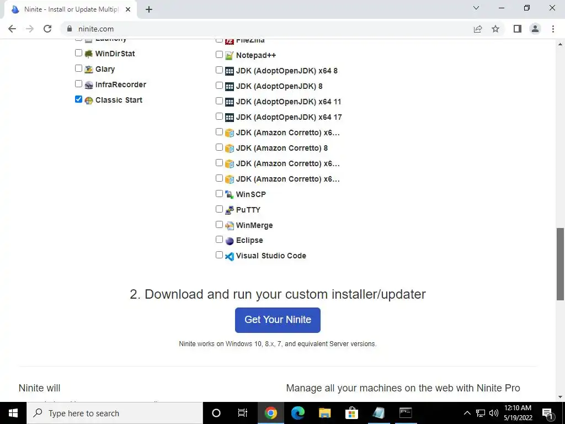The width and height of the screenshot is (565, 424).
Task: Uncheck the Classic Start checkbox
Action: [78, 99]
